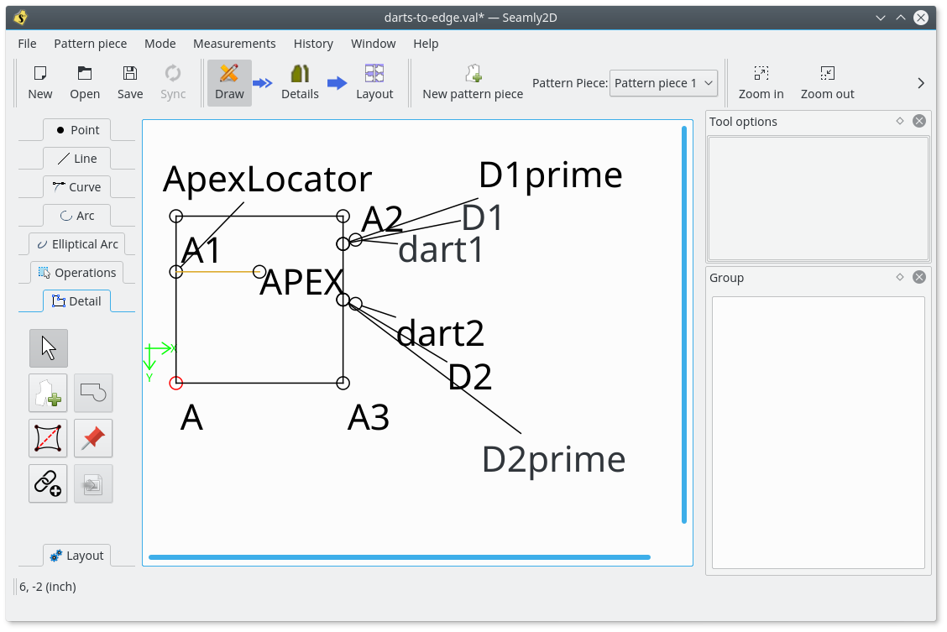This screenshot has width=947, height=632.
Task: Click the Zoom out toolbar icon
Action: (827, 82)
